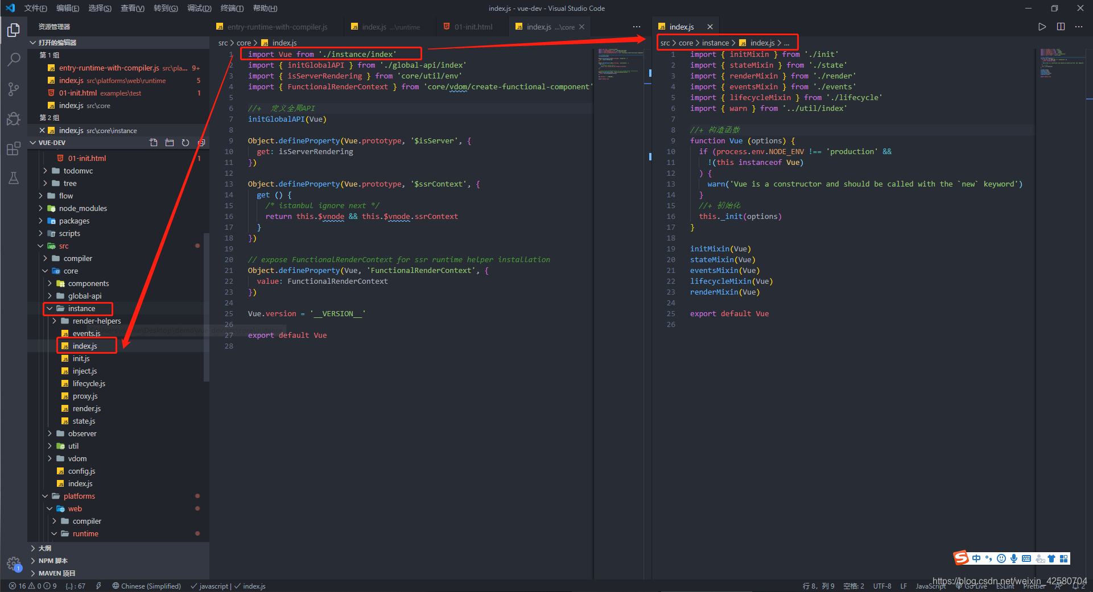This screenshot has width=1093, height=592.
Task: Click New File icon in VUE-DEV header
Action: (154, 143)
